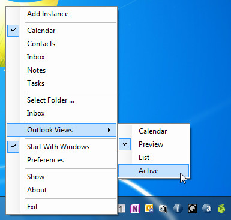Image resolution: width=231 pixels, height=220 pixels.
Task: Click the camera icon in the system tray
Action: point(163,209)
